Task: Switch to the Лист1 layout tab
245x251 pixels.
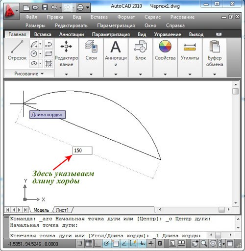Action: [x=62, y=210]
